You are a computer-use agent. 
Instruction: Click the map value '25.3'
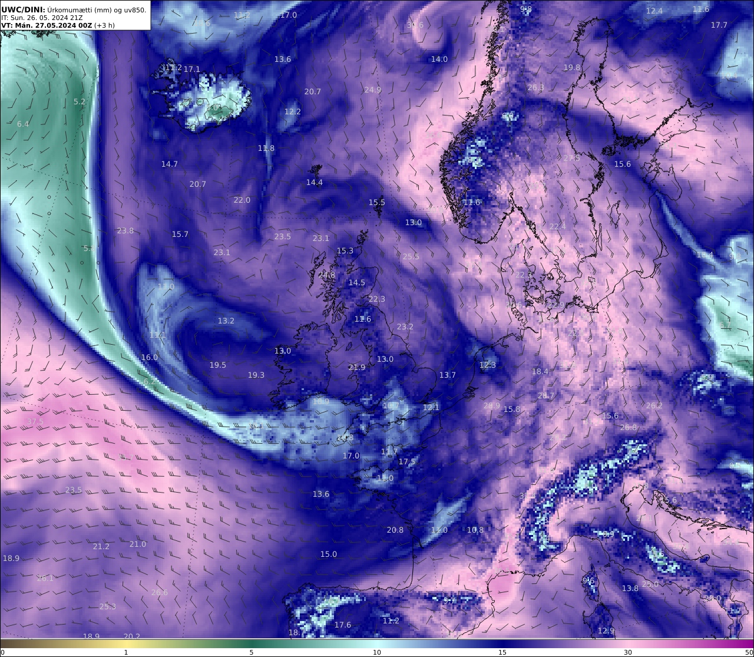tap(108, 606)
